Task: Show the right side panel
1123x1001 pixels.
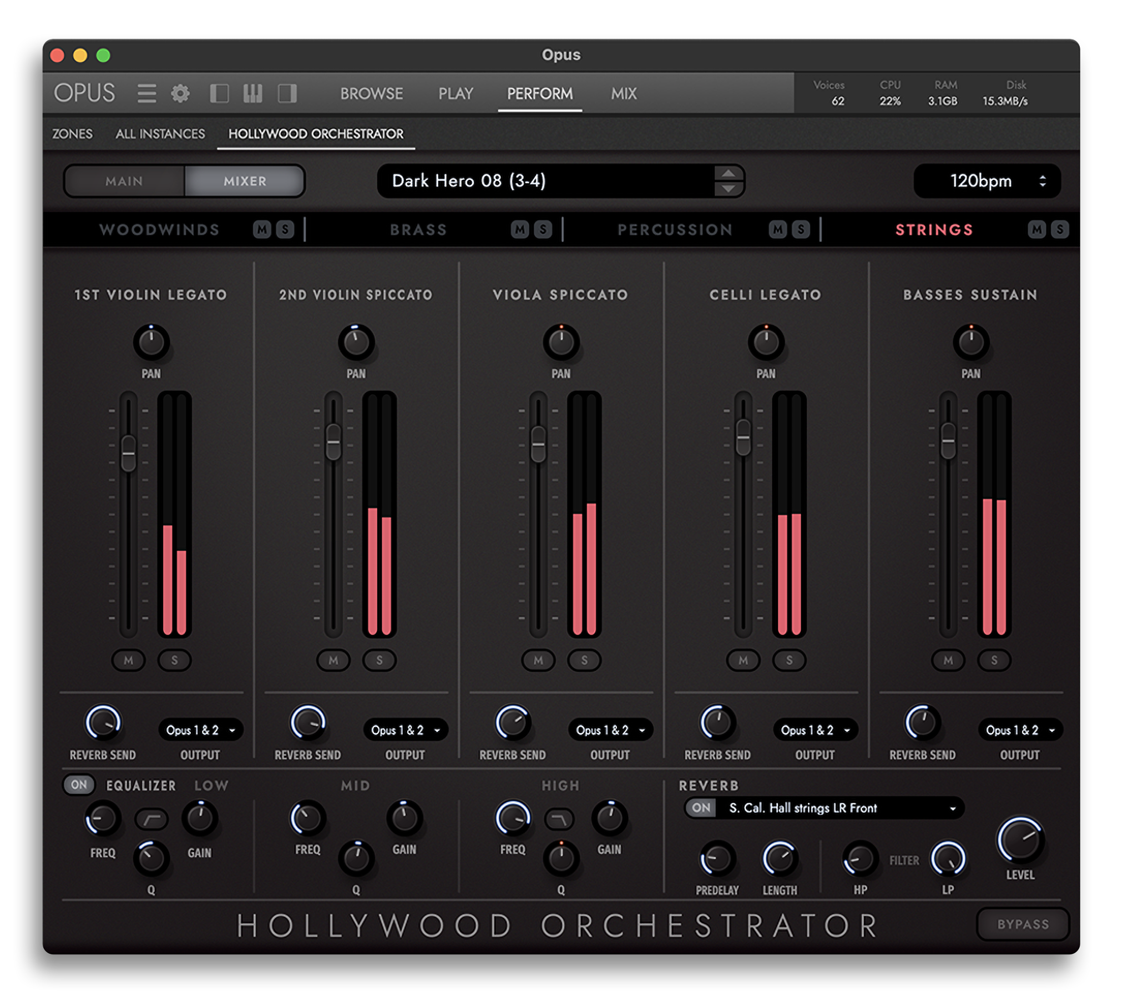Action: (287, 93)
